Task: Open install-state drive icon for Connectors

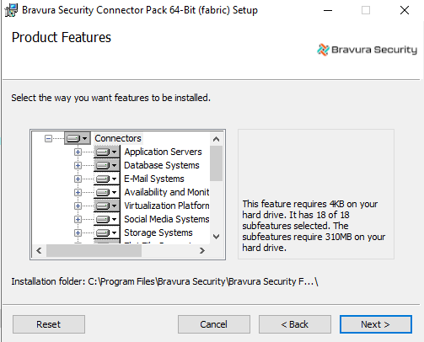Action: (x=78, y=138)
